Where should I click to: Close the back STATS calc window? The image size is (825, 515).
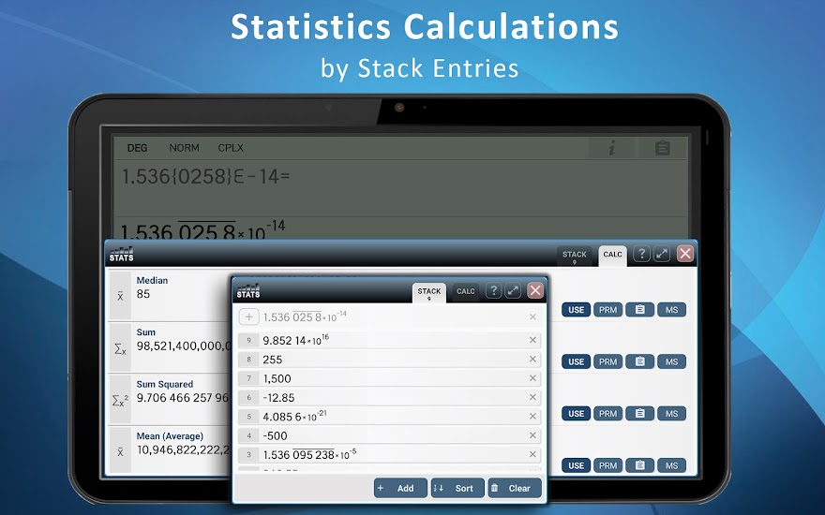pos(685,254)
